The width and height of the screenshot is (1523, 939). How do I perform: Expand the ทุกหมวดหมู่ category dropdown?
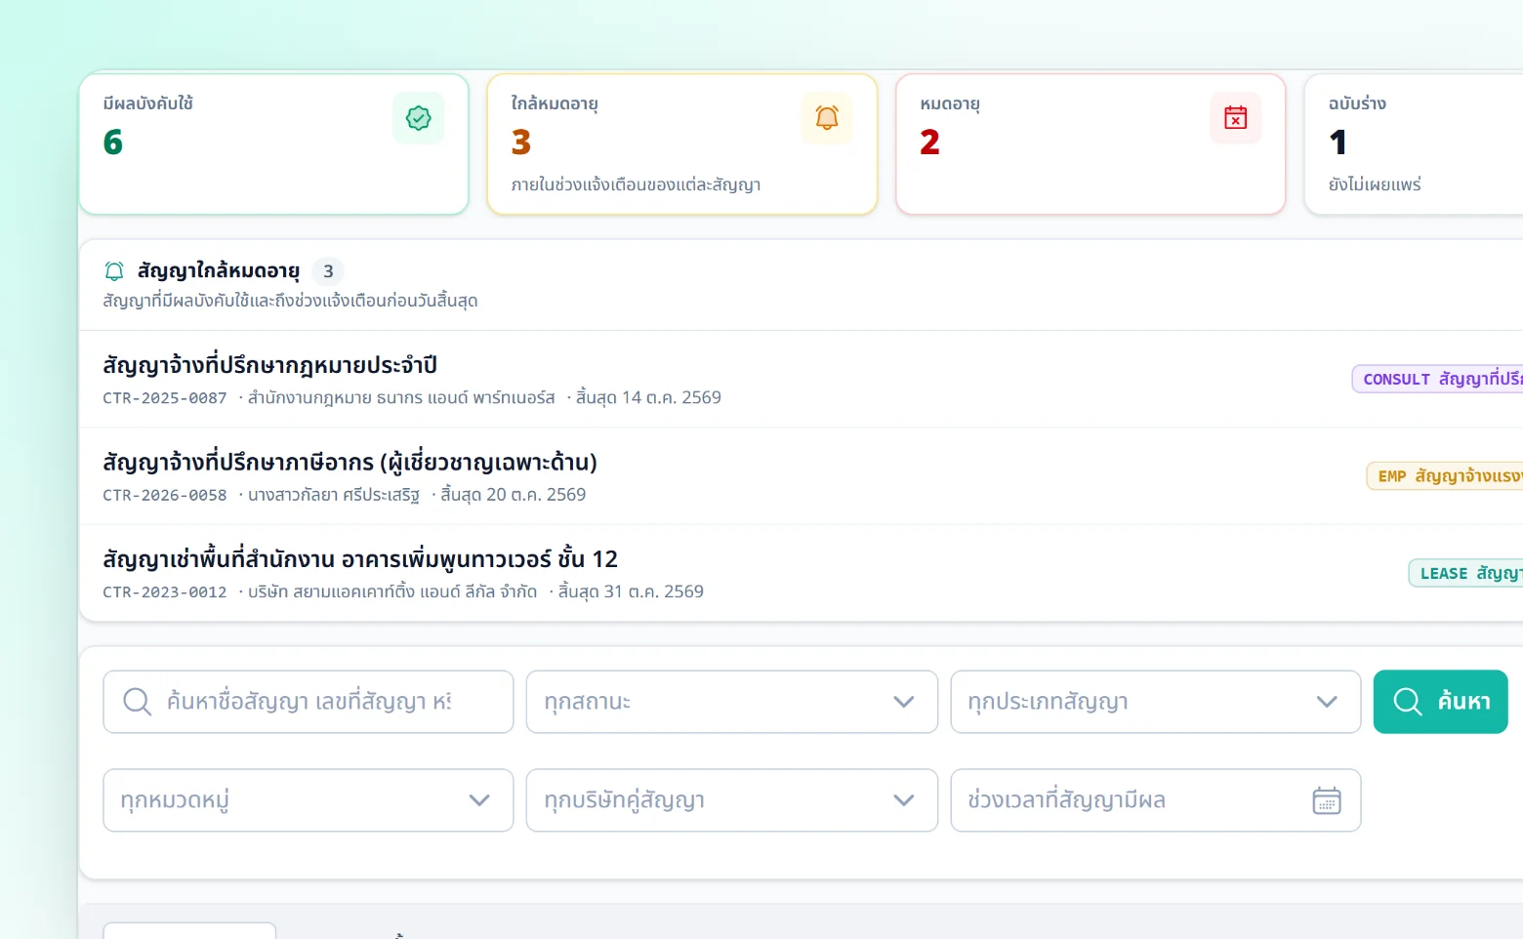309,800
